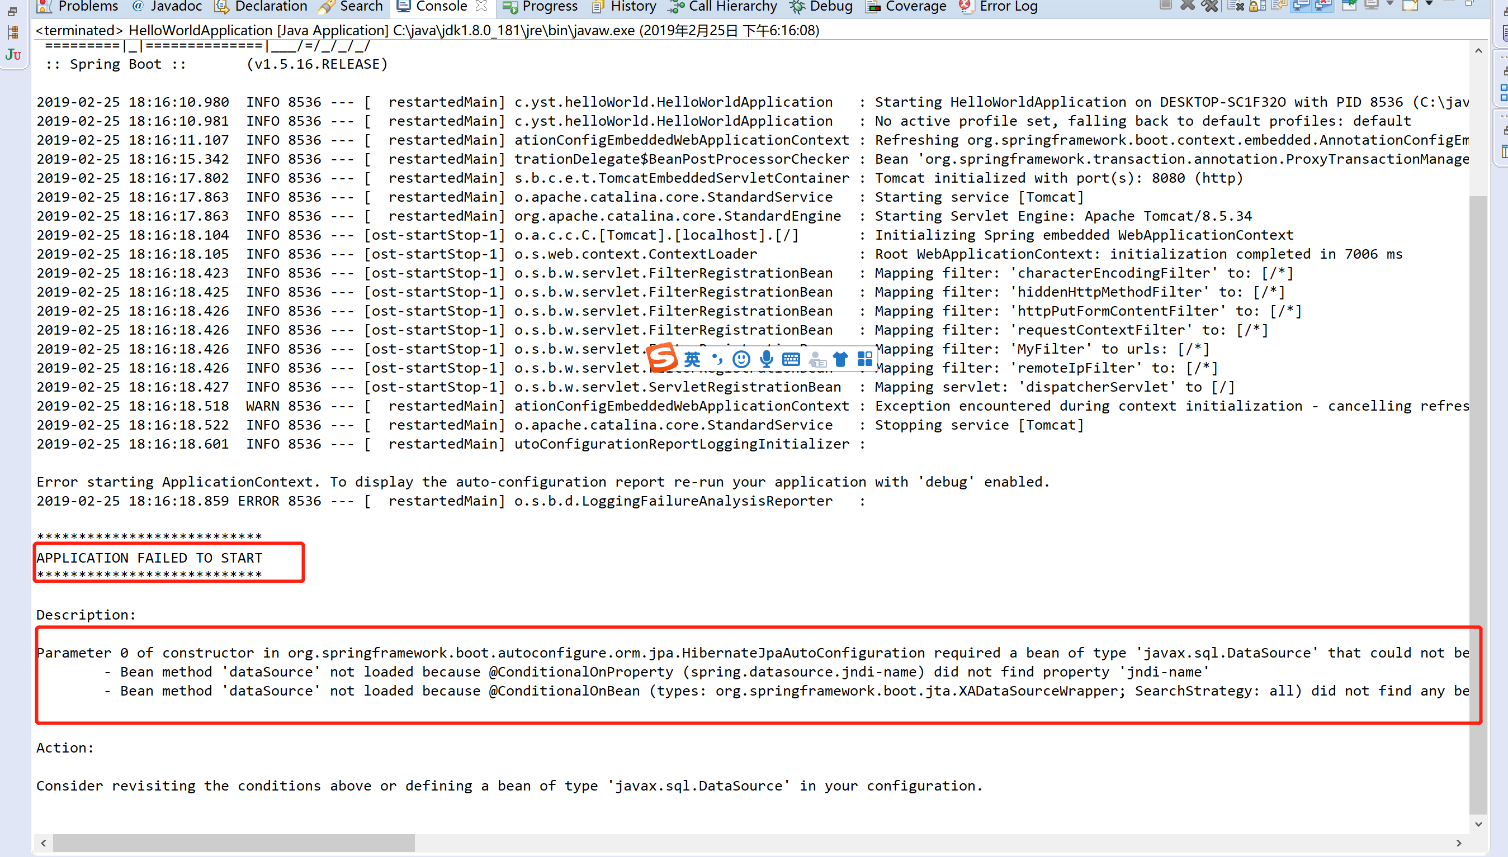This screenshot has width=1508, height=857.
Task: Click vertical scrollbar down arrow
Action: (x=1478, y=824)
